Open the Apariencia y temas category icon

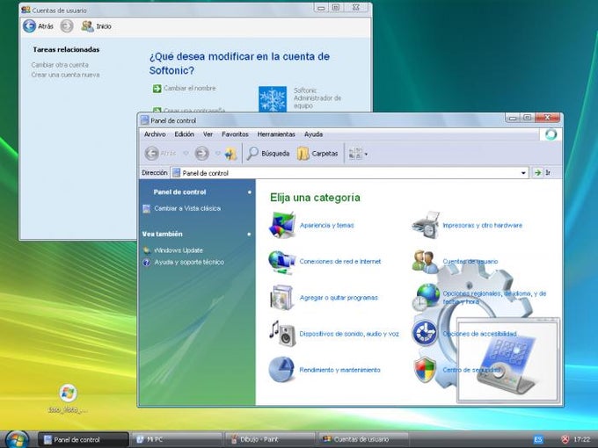[x=282, y=225]
